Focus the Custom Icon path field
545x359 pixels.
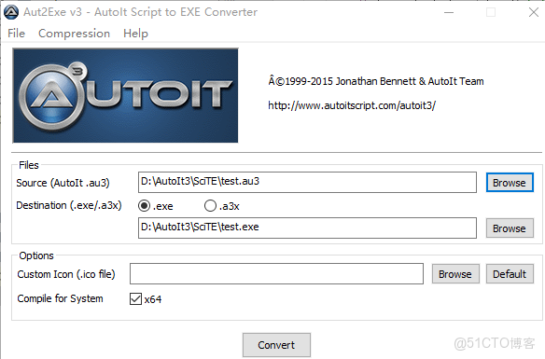(x=276, y=273)
